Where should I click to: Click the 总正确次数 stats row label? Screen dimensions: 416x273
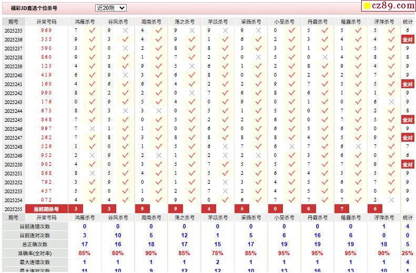[x=35, y=245]
